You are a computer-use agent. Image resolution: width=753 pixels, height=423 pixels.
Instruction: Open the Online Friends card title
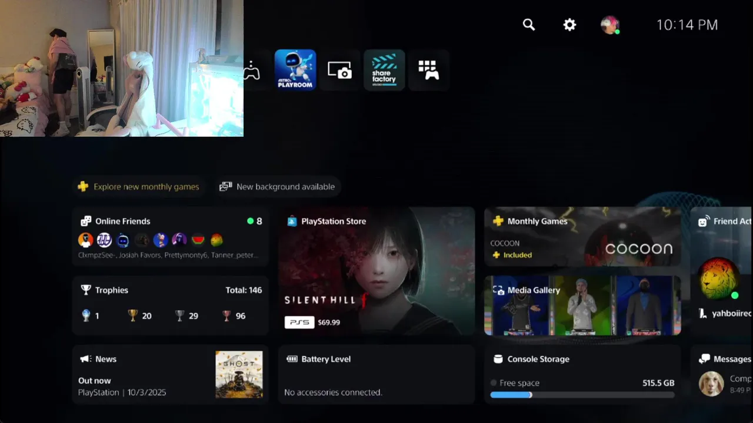(x=123, y=221)
